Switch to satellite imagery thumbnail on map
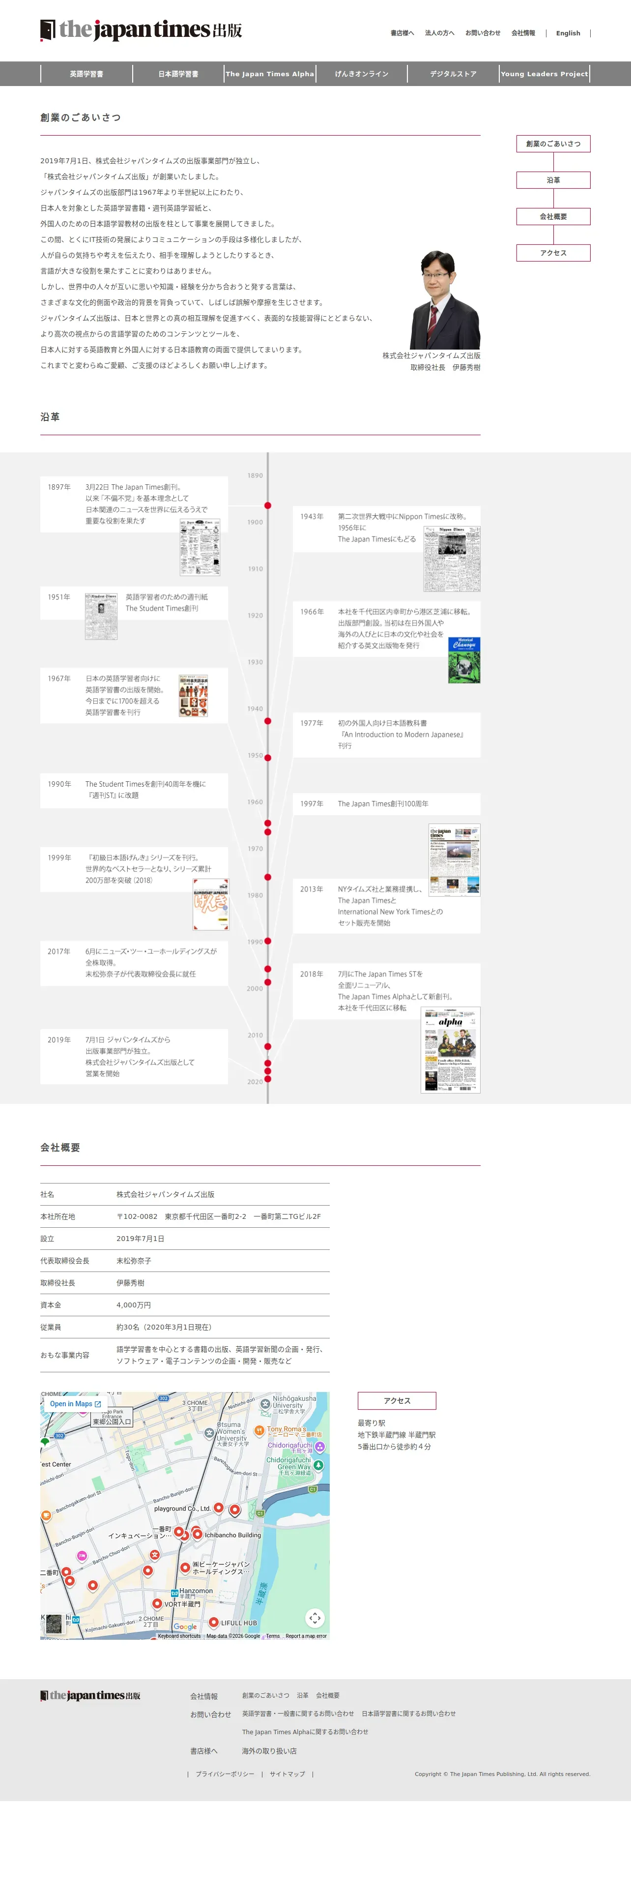The image size is (631, 1894). click(x=53, y=1624)
